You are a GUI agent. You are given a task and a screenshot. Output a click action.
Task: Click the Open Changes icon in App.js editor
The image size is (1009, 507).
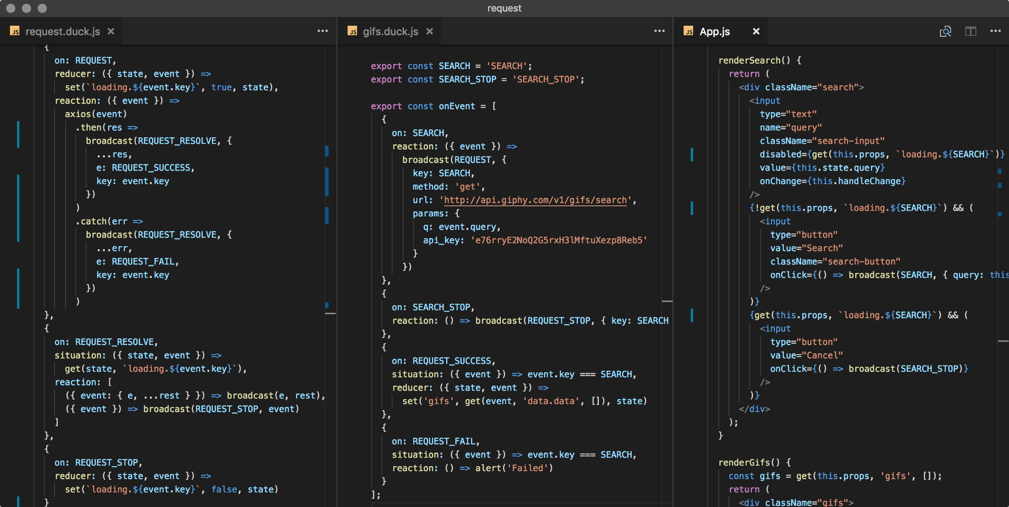945,31
